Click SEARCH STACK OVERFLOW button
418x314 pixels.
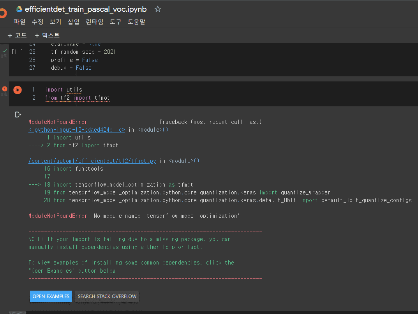point(107,296)
